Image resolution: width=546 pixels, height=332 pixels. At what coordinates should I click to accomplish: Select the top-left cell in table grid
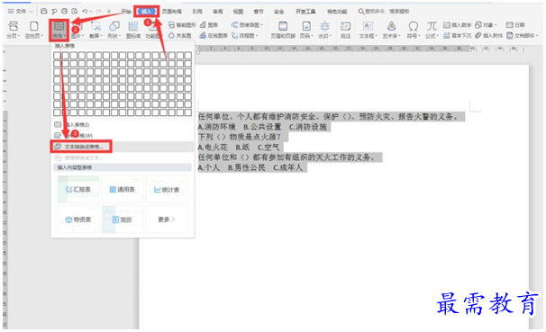click(x=57, y=55)
